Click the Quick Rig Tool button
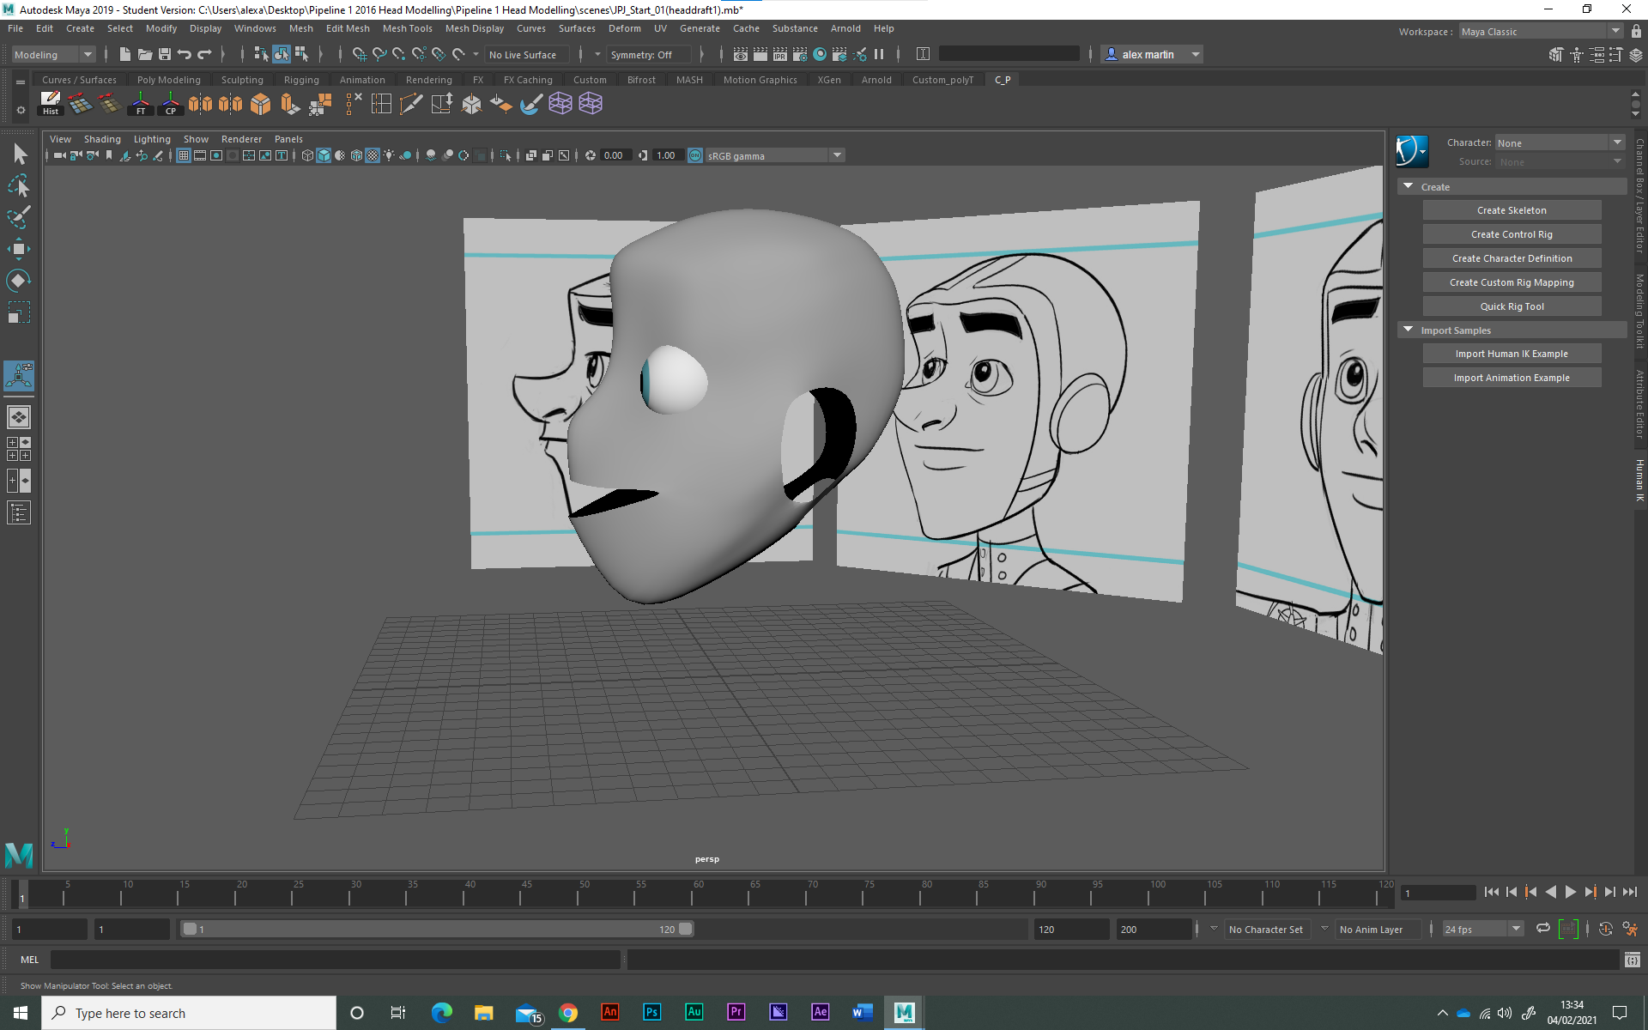The width and height of the screenshot is (1648, 1030). pyautogui.click(x=1511, y=306)
